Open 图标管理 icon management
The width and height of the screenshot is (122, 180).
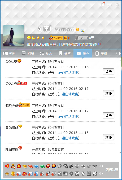pos(112,170)
